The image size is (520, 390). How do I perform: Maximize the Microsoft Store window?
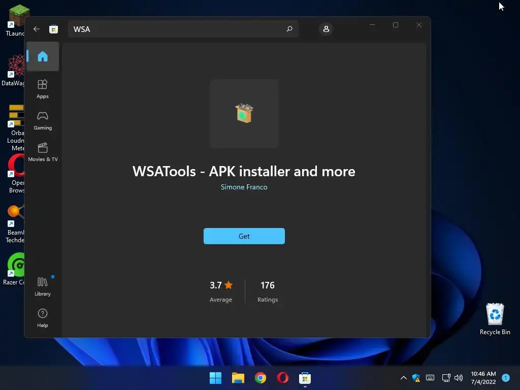click(x=395, y=25)
